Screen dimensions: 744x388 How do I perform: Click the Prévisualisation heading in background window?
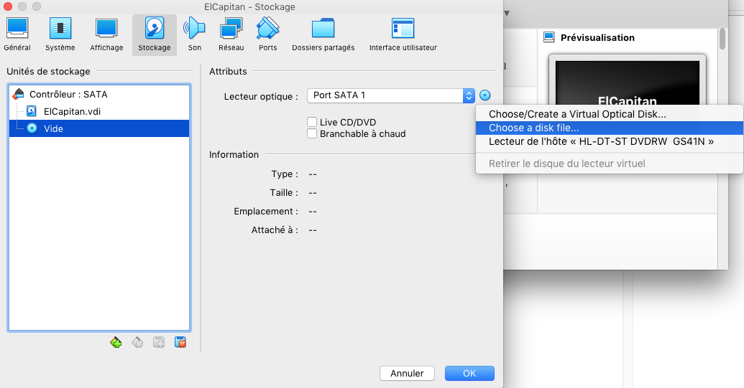597,38
